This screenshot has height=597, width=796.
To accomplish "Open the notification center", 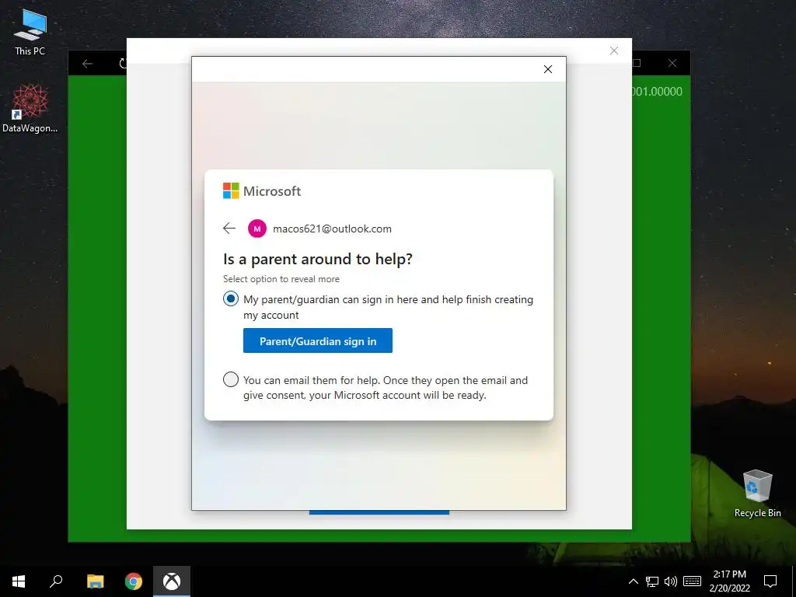I will click(x=770, y=581).
